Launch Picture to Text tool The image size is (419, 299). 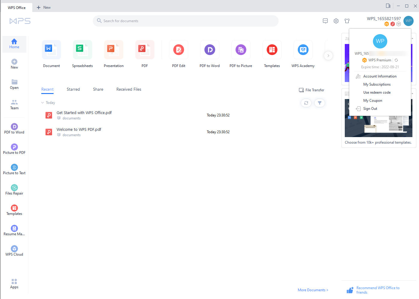14,169
